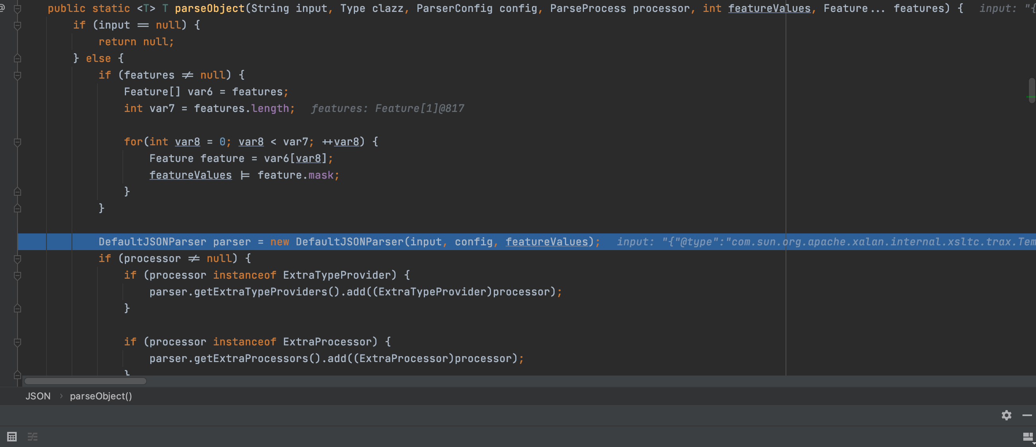Select parseObject() in the breadcrumb bar
Viewport: 1036px width, 447px height.
[x=101, y=396]
